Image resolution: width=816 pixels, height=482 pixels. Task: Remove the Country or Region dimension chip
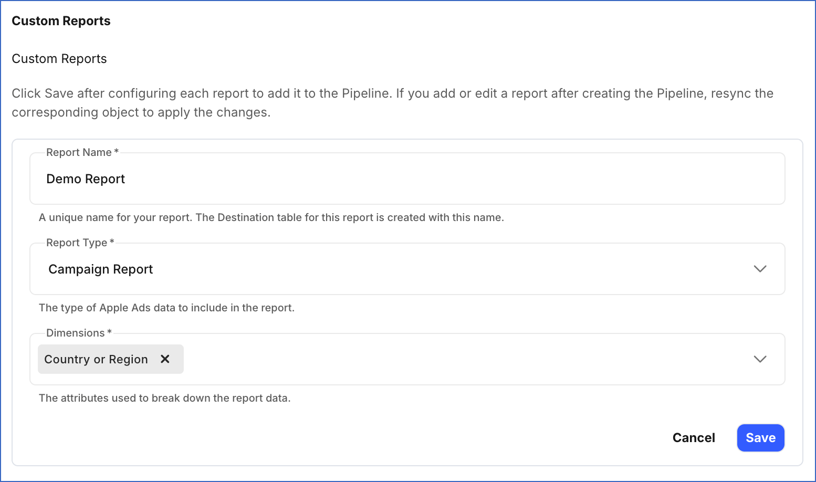tap(165, 359)
